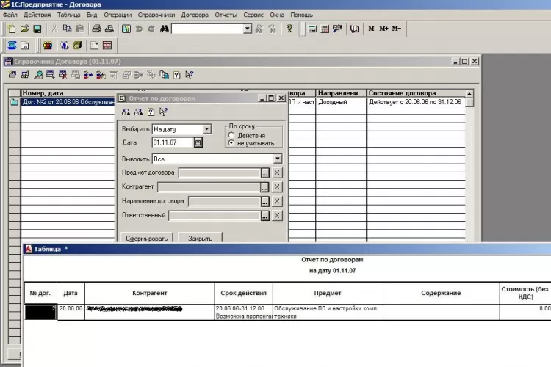
Task: Open the Справочники menu
Action: (x=156, y=15)
